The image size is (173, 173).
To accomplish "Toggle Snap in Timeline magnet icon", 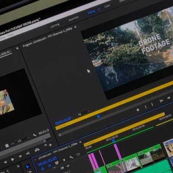I will click(x=50, y=166).
